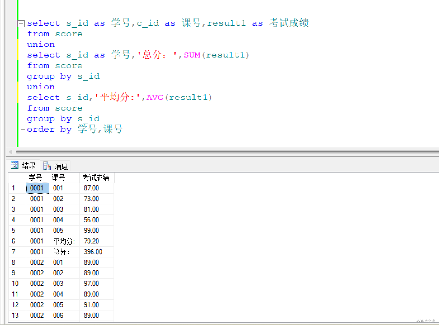Select the 总分: cell in row 7
The image size is (439, 325).
64,252
